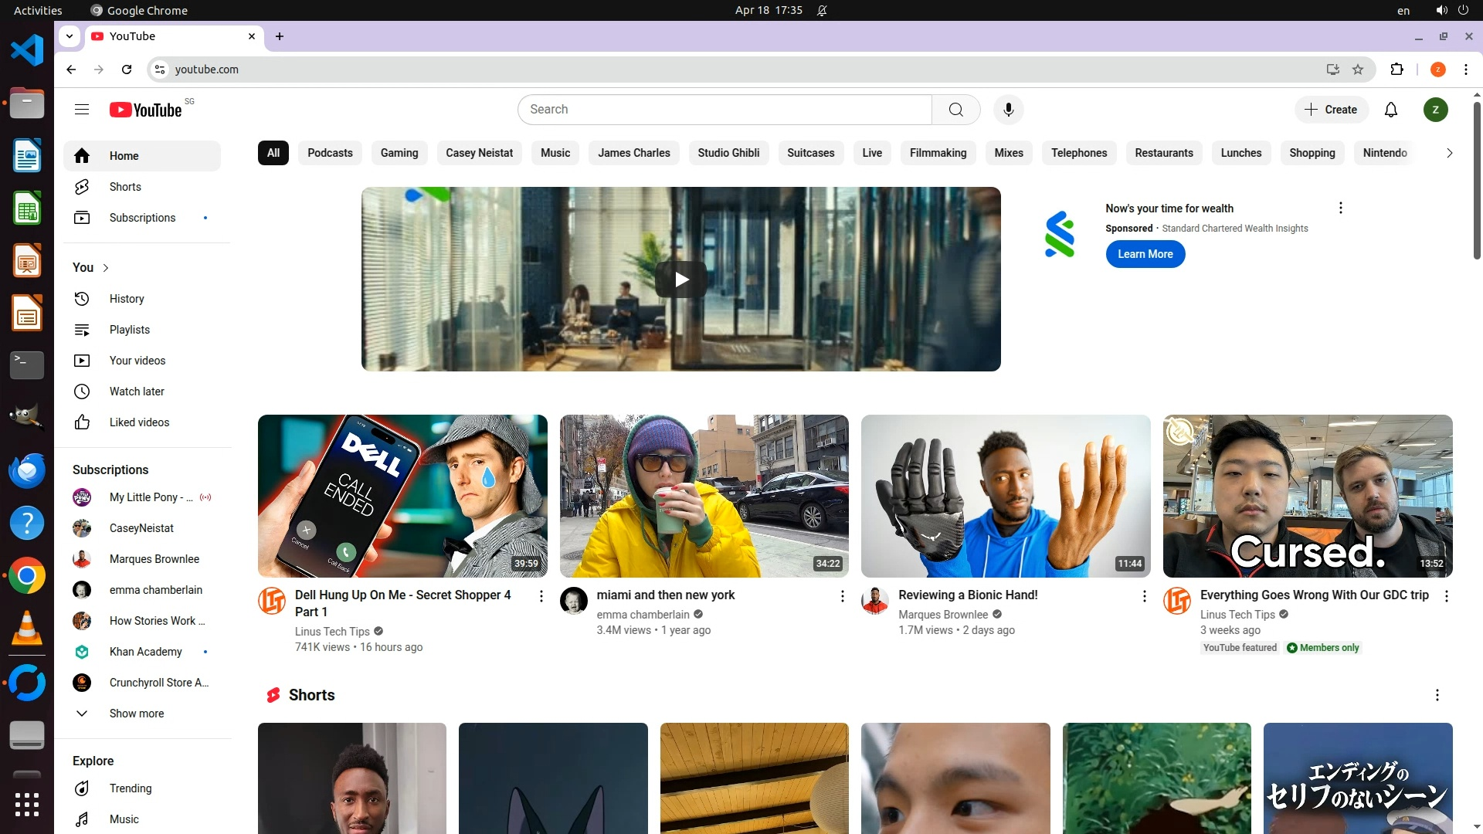This screenshot has height=834, width=1483.
Task: Open options menu for Dell Hung Up video
Action: 541,596
